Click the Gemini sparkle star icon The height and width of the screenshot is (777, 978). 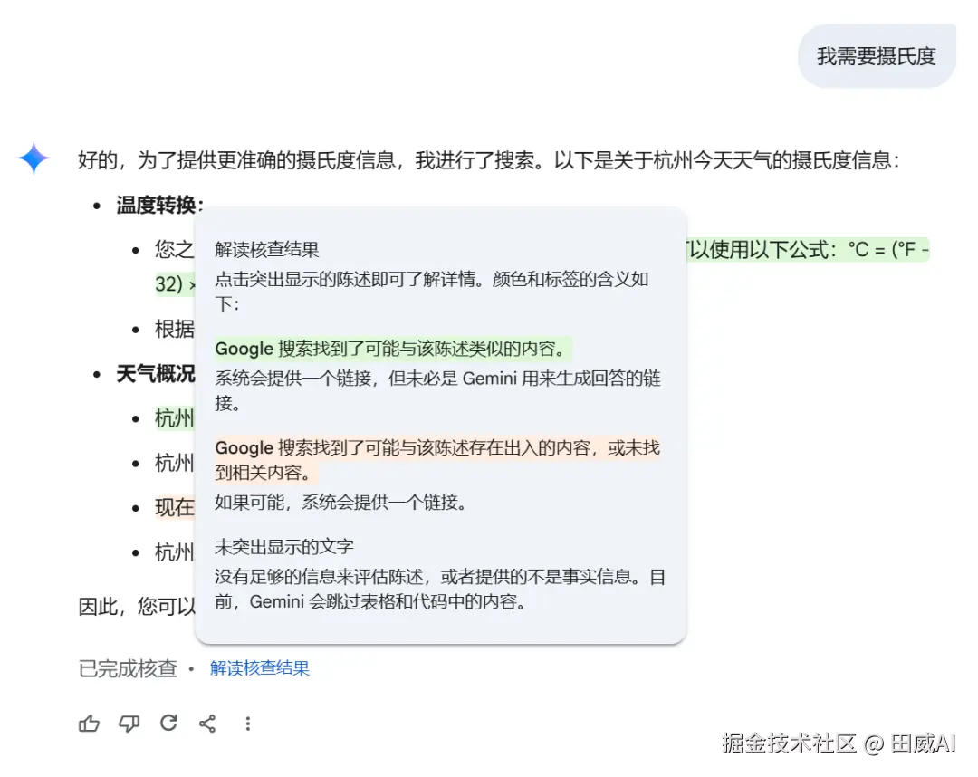[34, 158]
